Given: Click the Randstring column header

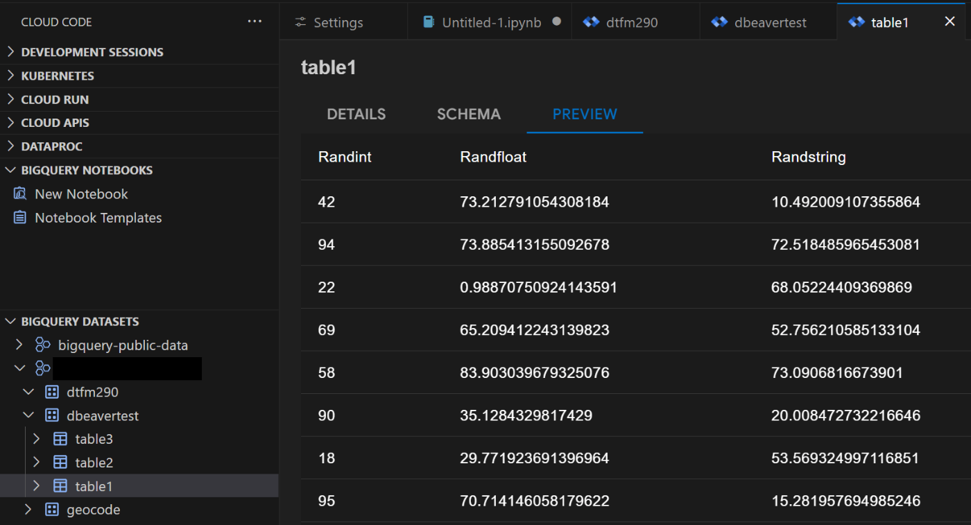Looking at the screenshot, I should [x=809, y=157].
